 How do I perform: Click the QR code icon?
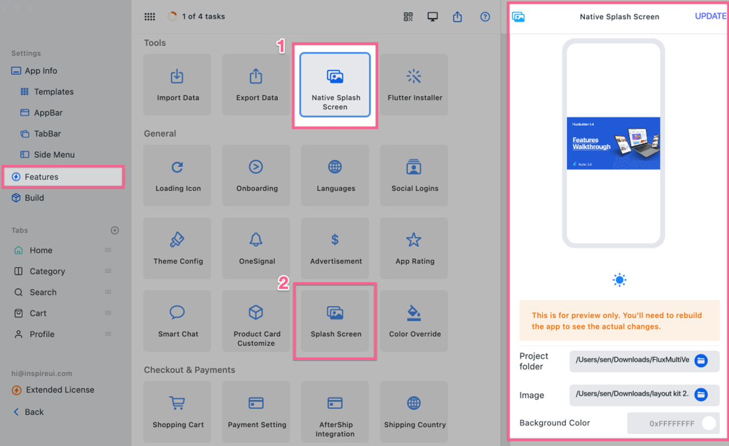[x=408, y=17]
